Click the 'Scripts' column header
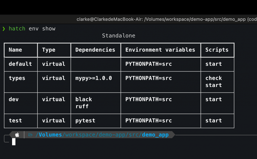 (217, 50)
